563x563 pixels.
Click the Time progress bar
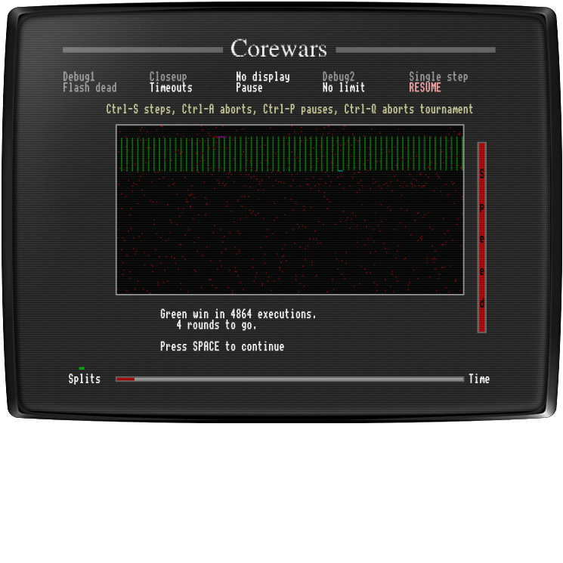[x=290, y=379]
